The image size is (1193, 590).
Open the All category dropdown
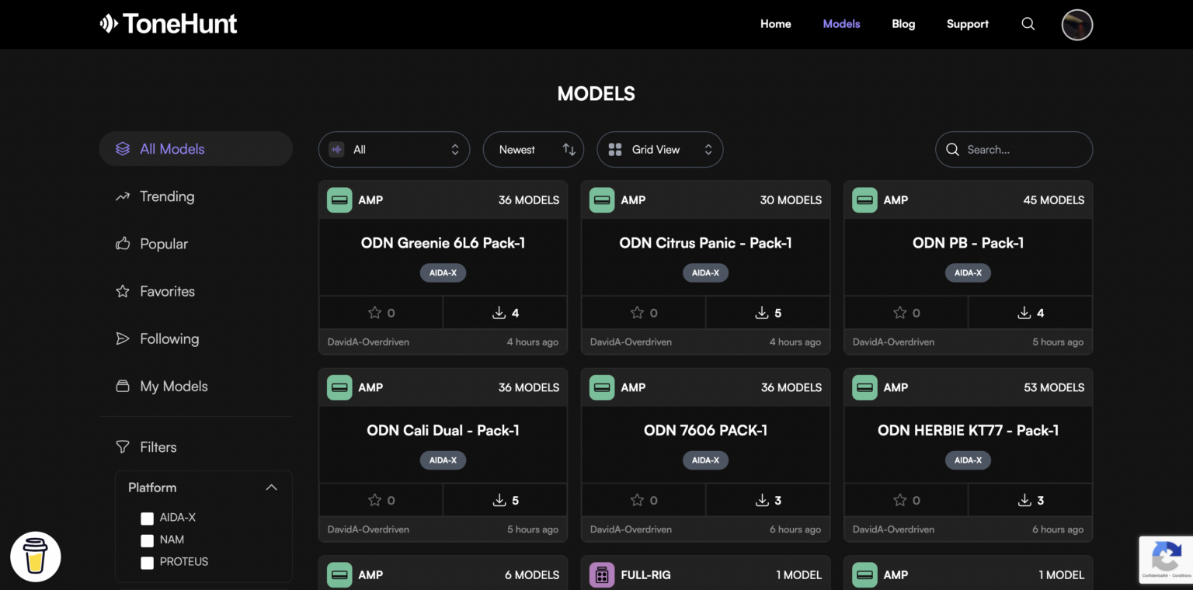pos(394,149)
